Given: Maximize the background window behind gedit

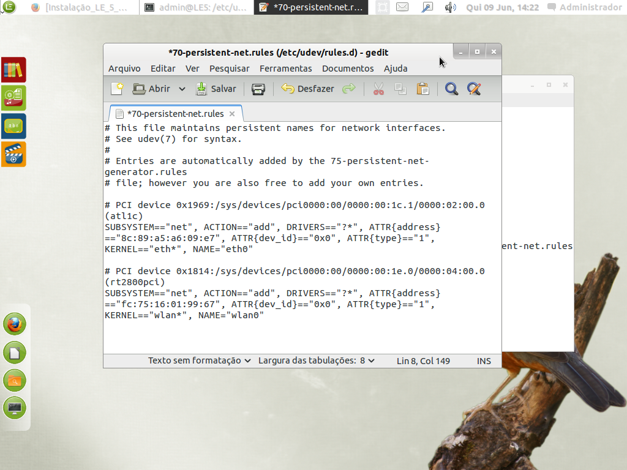Looking at the screenshot, I should coord(549,84).
